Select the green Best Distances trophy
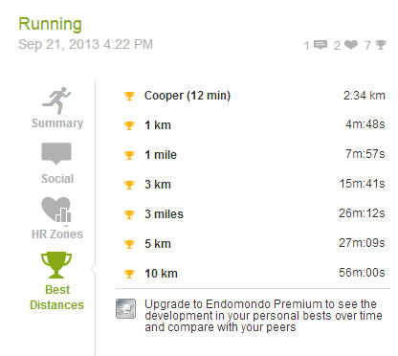This screenshot has width=398, height=356. pyautogui.click(x=56, y=265)
